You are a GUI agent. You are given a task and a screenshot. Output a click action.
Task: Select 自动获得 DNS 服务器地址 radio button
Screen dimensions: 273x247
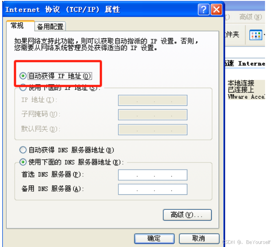pyautogui.click(x=23, y=150)
